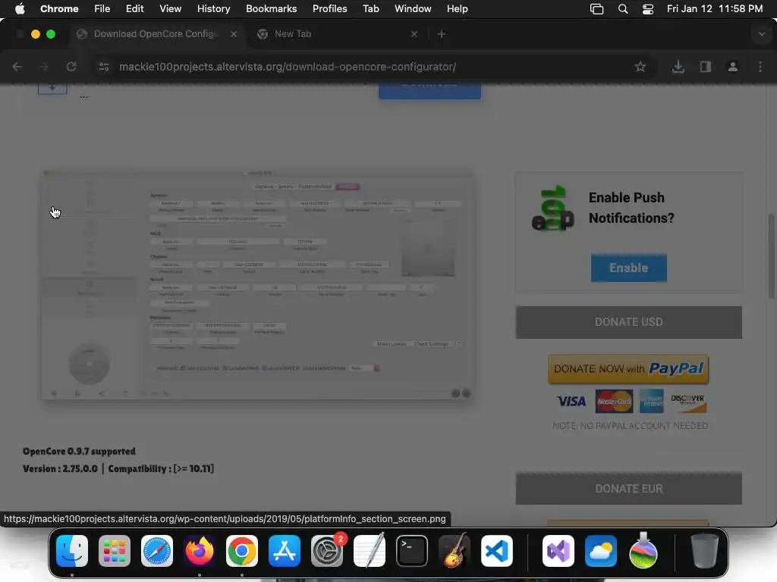The height and width of the screenshot is (582, 777).
Task: Select DONATE EUR header
Action: 628,489
